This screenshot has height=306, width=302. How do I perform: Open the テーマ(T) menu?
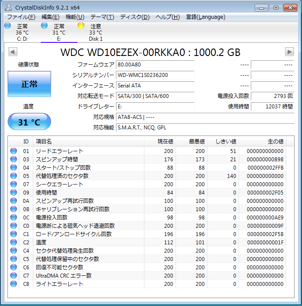point(102,17)
